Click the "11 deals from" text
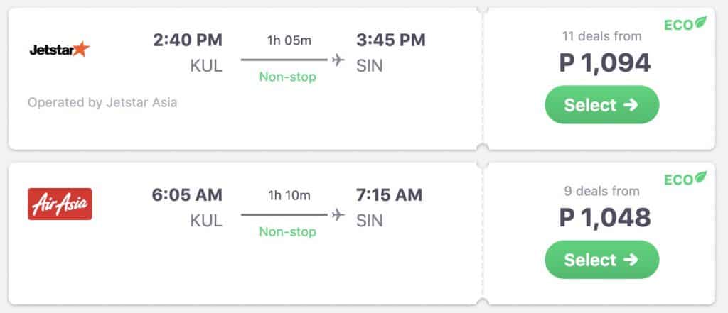The height and width of the screenshot is (313, 728). [601, 36]
